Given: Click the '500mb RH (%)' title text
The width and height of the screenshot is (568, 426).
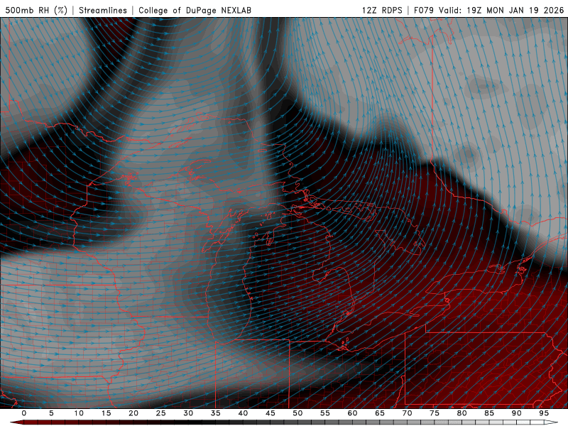Looking at the screenshot, I should coord(36,10).
